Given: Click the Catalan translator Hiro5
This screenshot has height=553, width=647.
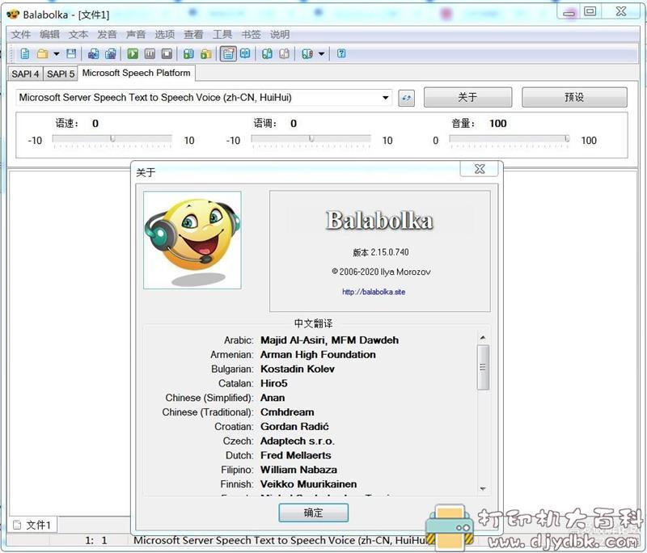Looking at the screenshot, I should pos(274,383).
